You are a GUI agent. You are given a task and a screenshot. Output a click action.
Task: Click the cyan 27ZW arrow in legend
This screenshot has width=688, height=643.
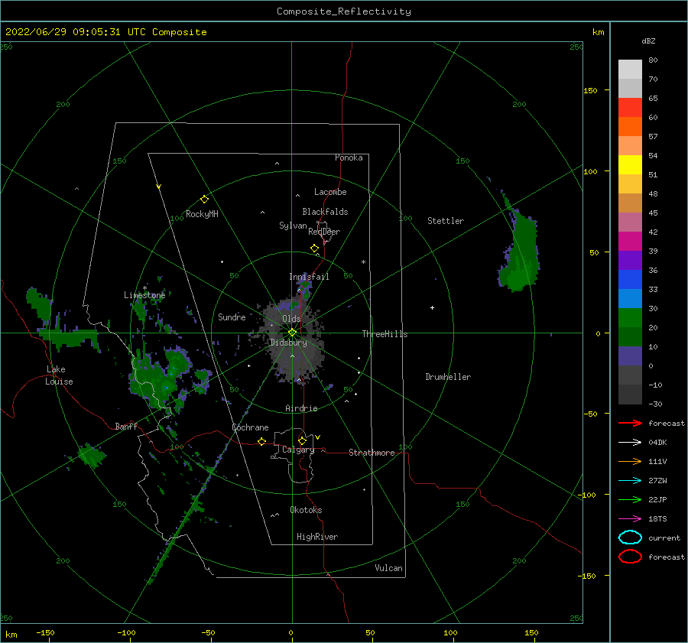(630, 481)
